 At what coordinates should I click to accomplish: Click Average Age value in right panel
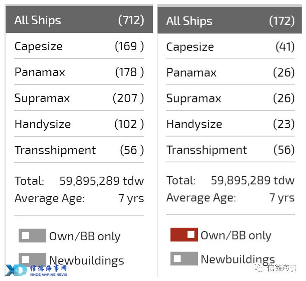[x=282, y=197]
